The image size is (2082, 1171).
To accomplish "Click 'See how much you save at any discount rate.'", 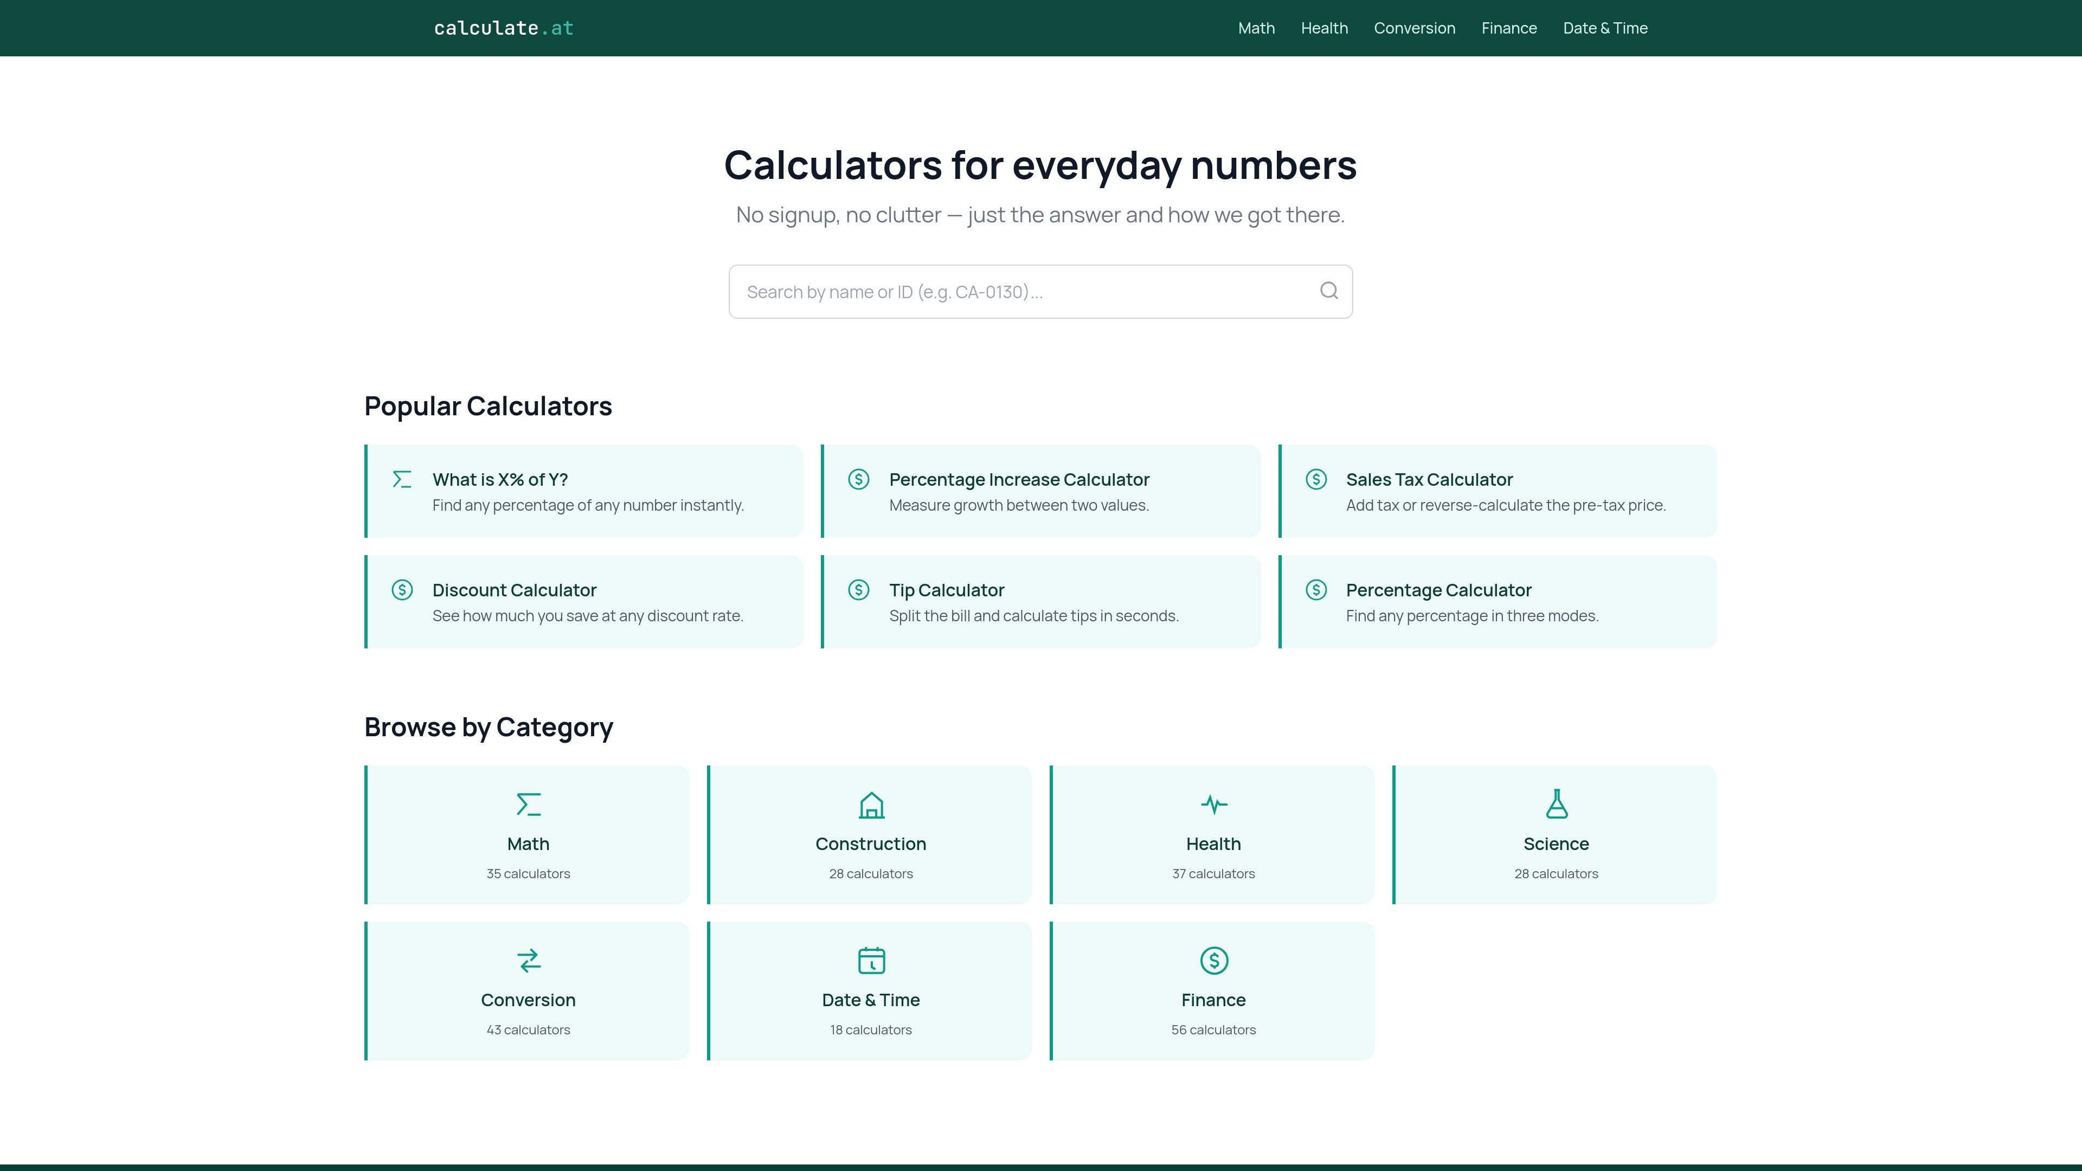I will click(x=588, y=616).
